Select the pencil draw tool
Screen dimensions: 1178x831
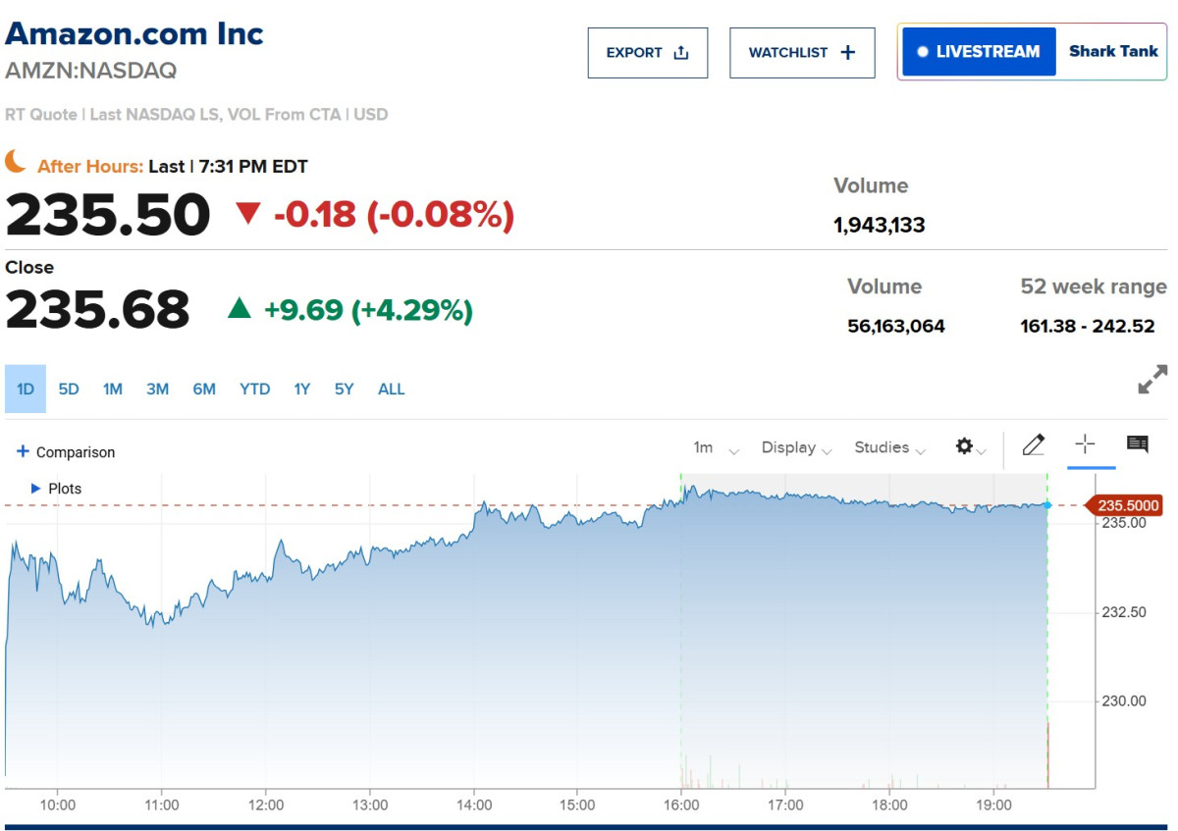1033,446
